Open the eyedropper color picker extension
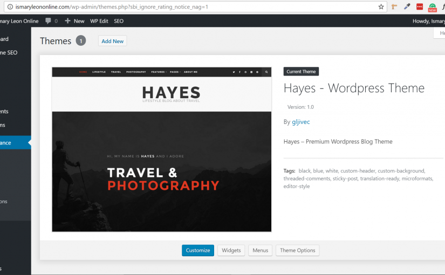 click(407, 7)
